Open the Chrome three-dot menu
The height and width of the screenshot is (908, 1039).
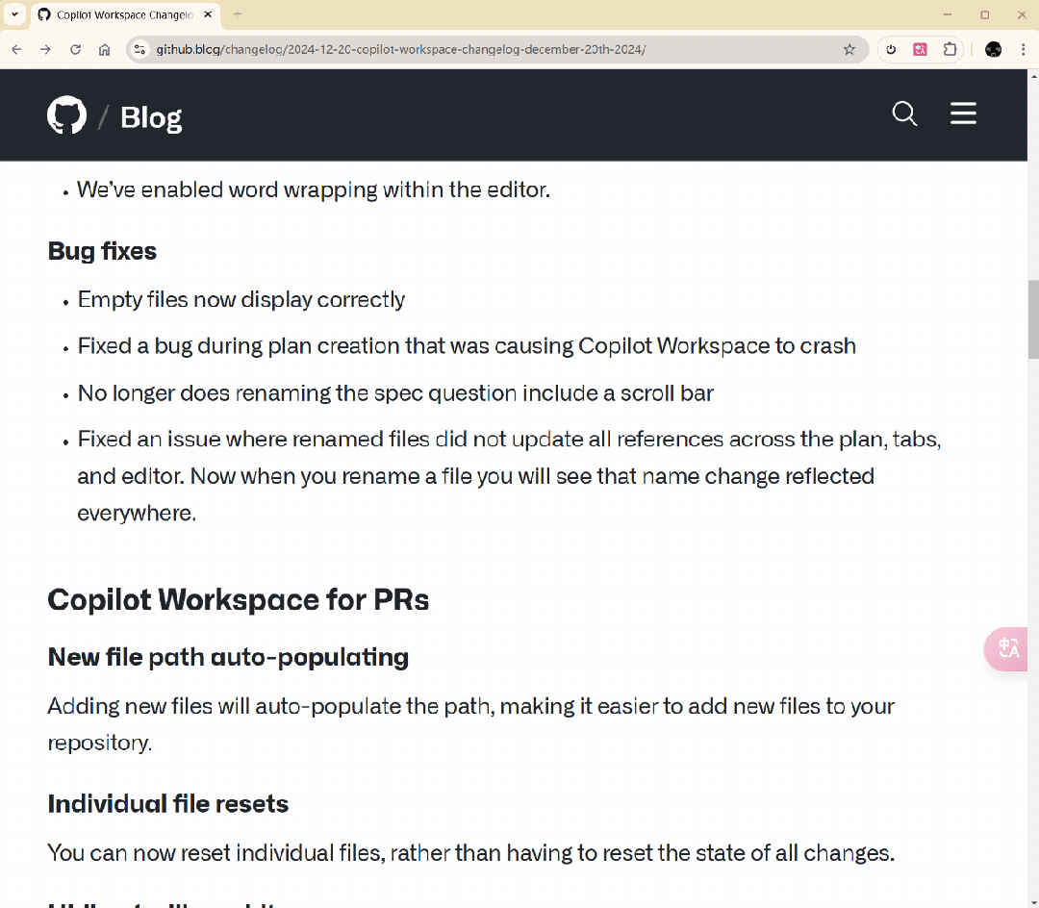(x=1023, y=50)
